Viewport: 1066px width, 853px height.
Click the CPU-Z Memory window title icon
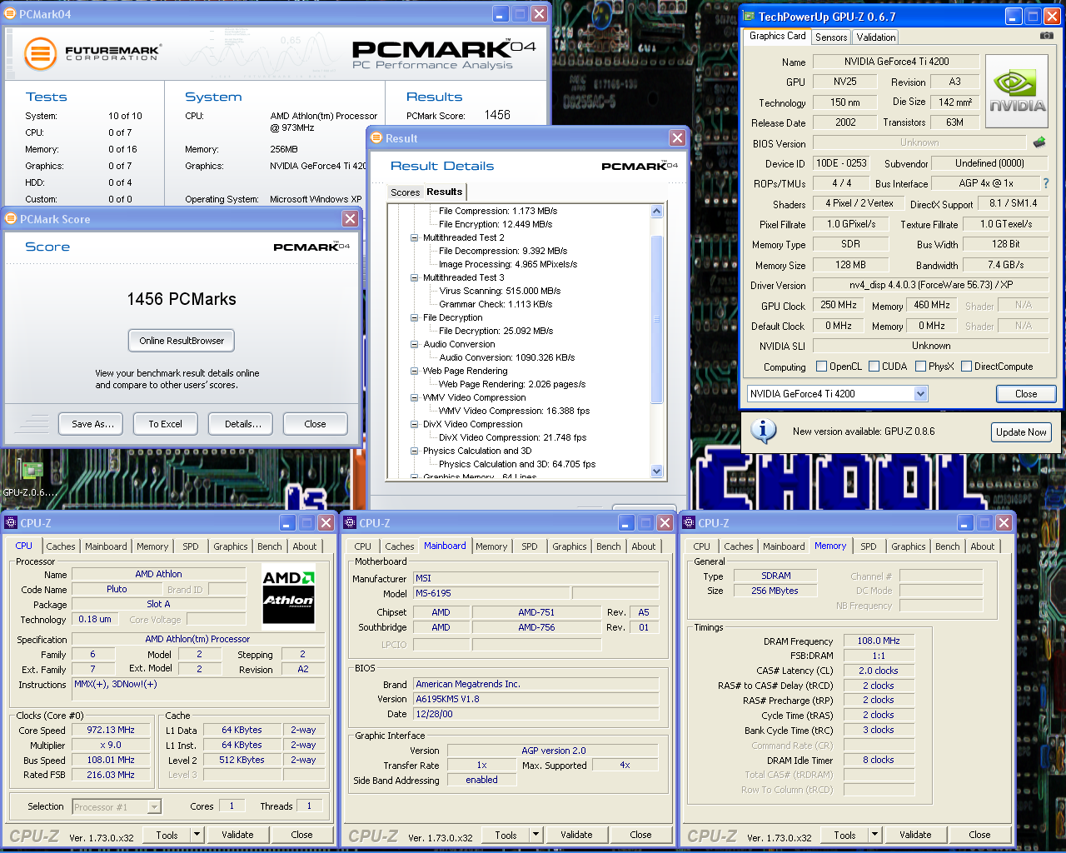689,523
